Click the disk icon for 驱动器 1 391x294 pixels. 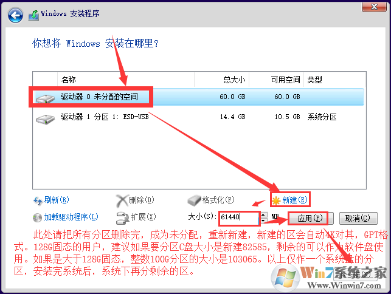(x=45, y=118)
